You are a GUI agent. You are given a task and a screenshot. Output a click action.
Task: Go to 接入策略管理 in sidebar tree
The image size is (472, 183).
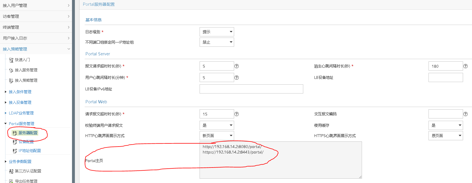(26, 81)
